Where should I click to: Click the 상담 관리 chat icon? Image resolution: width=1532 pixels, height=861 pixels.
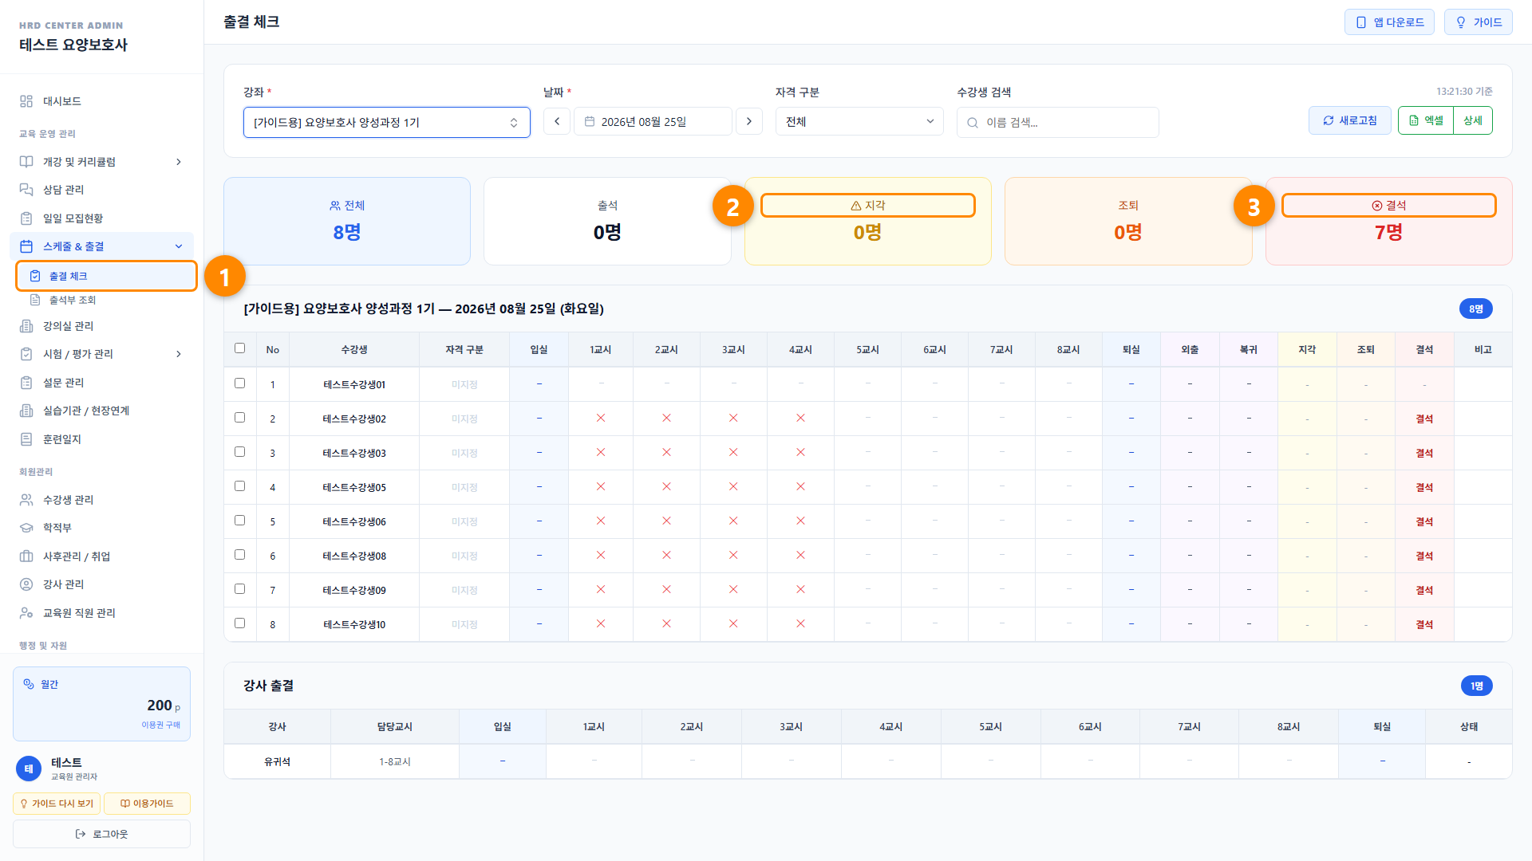[26, 190]
